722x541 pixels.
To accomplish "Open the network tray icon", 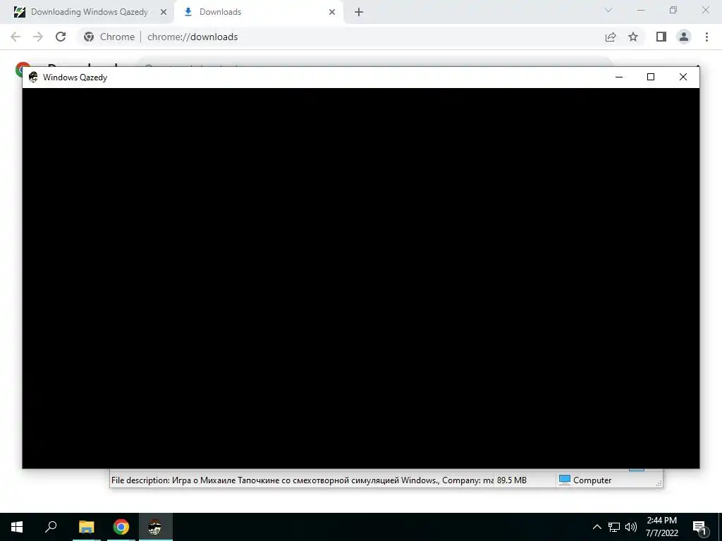I will (x=614, y=527).
